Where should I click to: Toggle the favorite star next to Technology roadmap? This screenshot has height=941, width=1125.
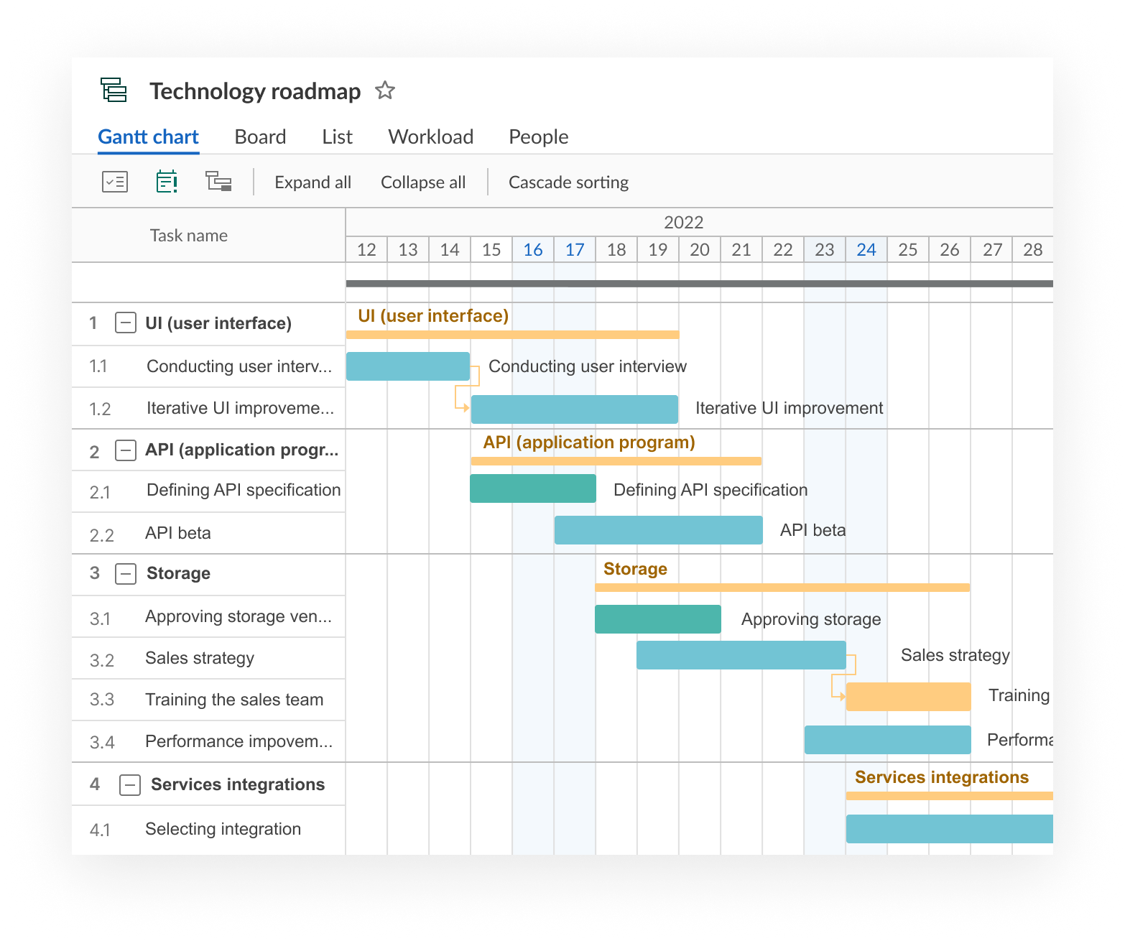click(385, 91)
